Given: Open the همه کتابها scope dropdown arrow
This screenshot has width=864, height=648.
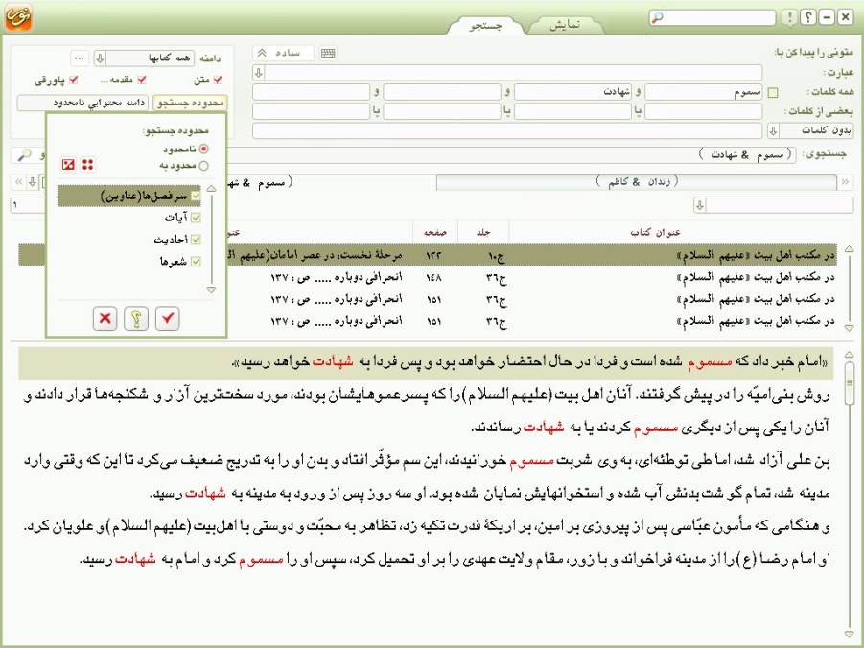Looking at the screenshot, I should click(x=100, y=58).
